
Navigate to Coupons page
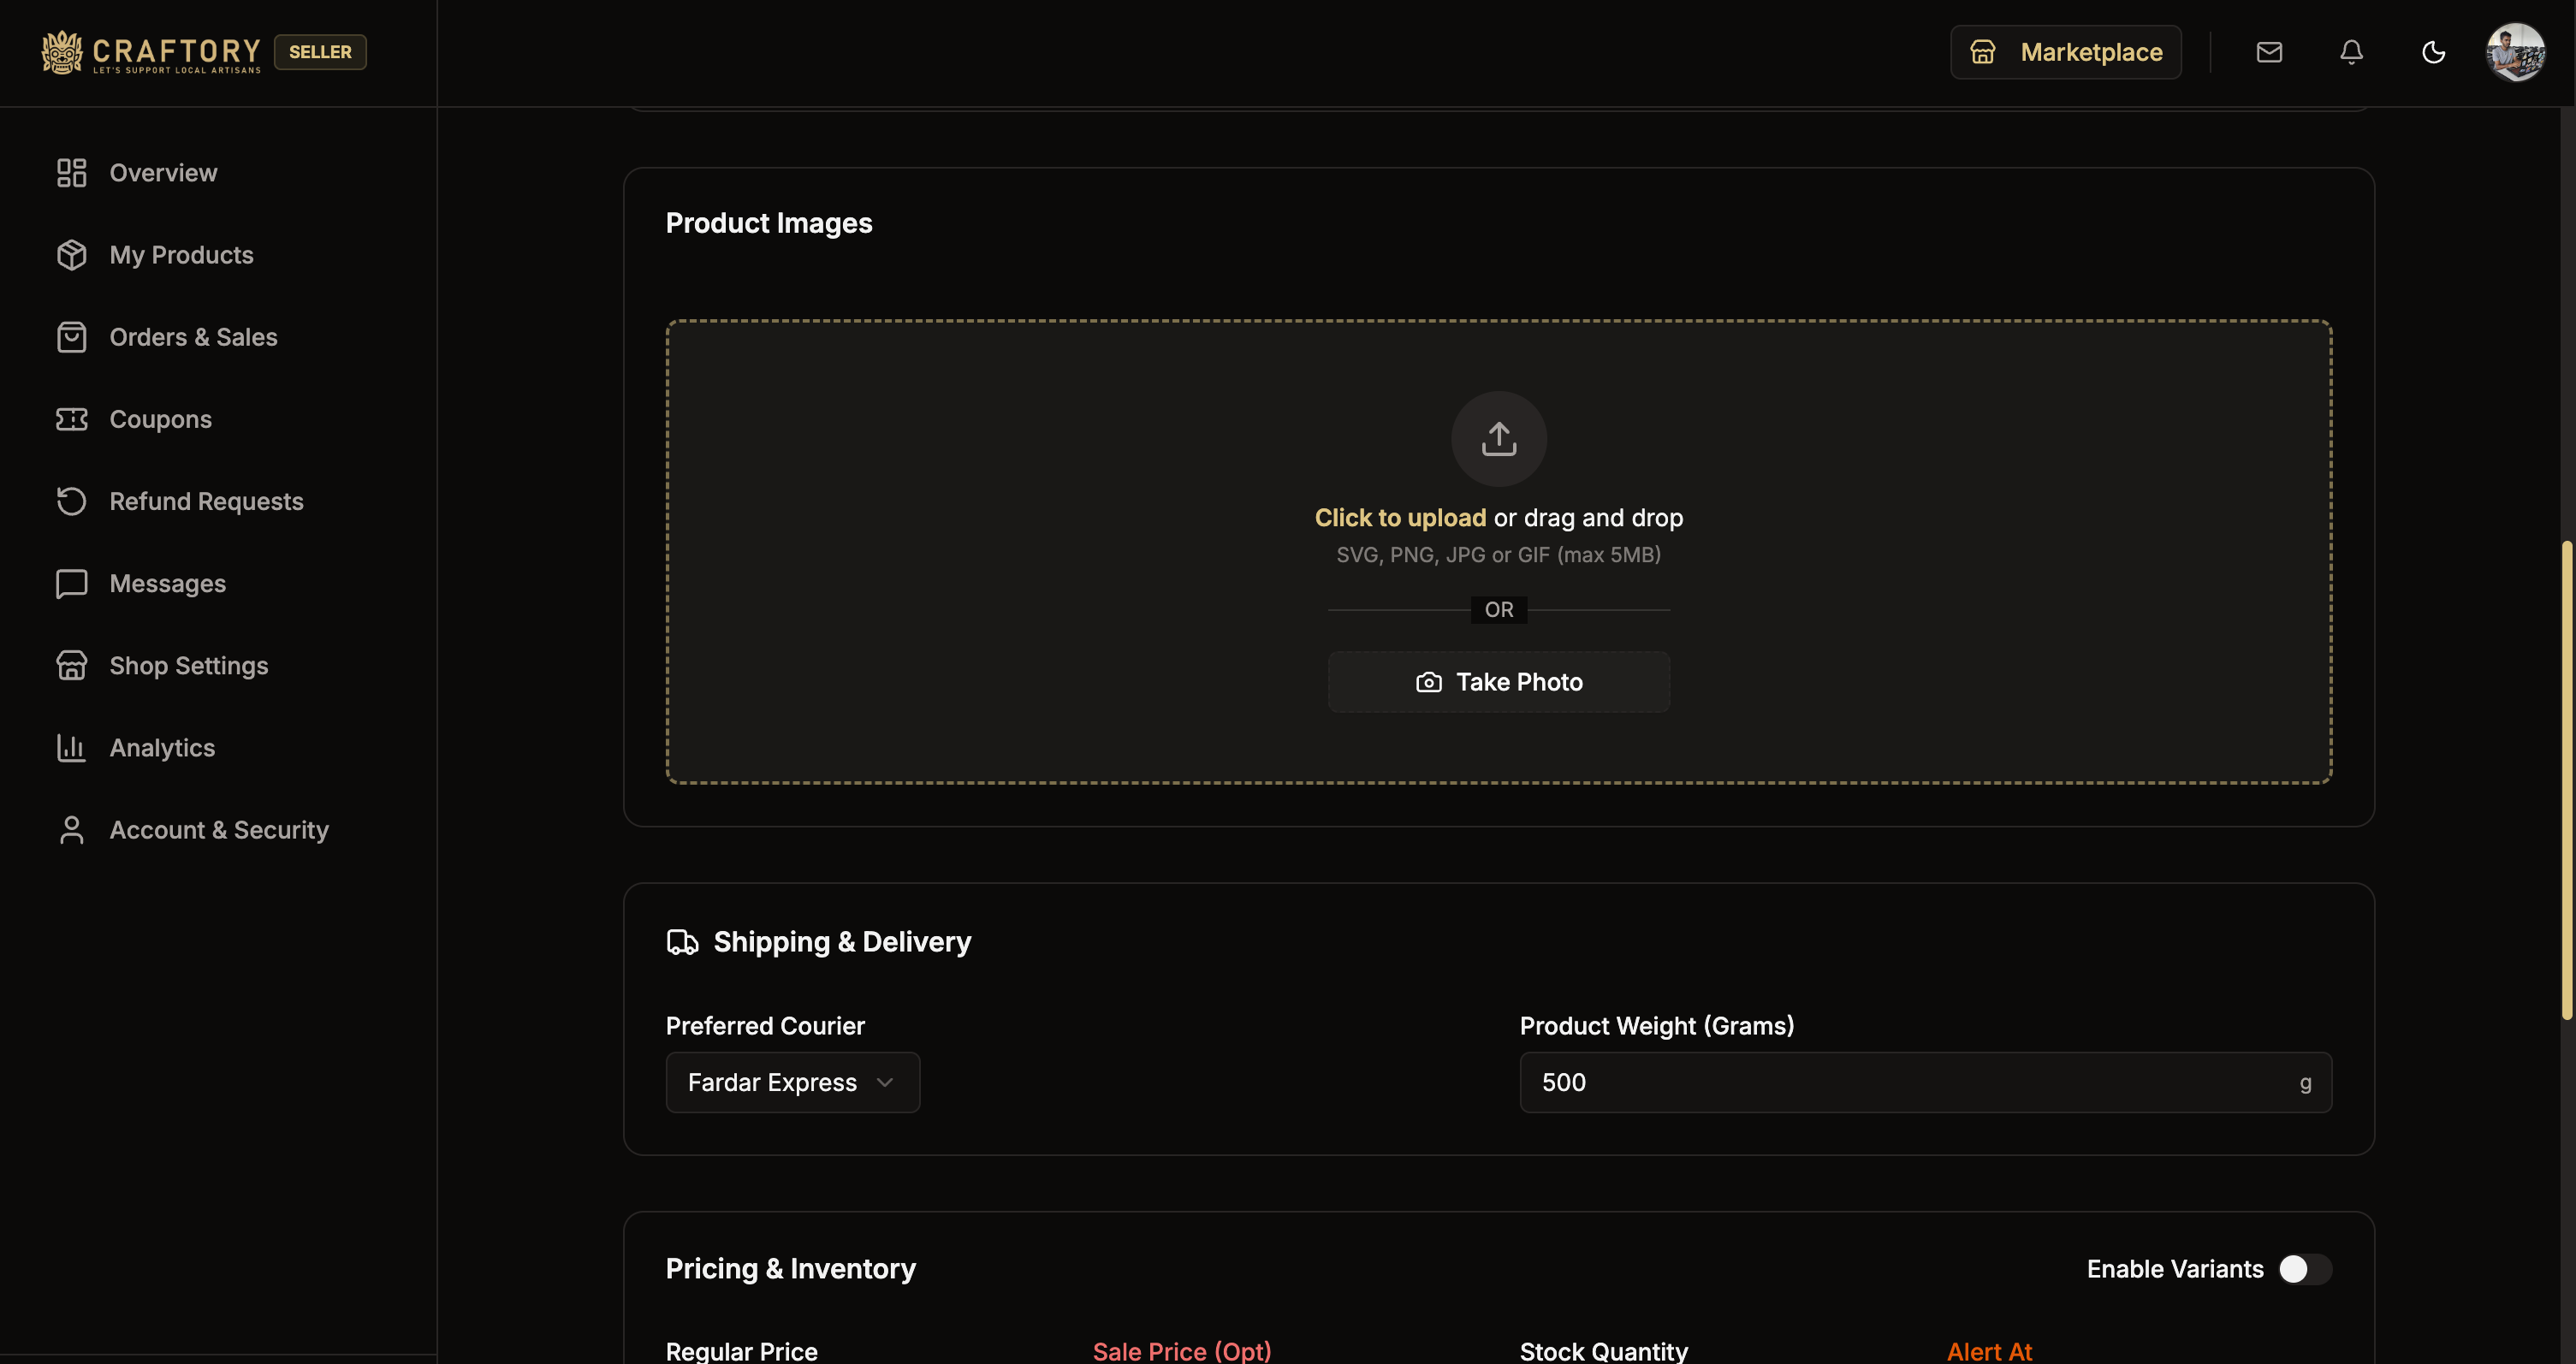[160, 419]
